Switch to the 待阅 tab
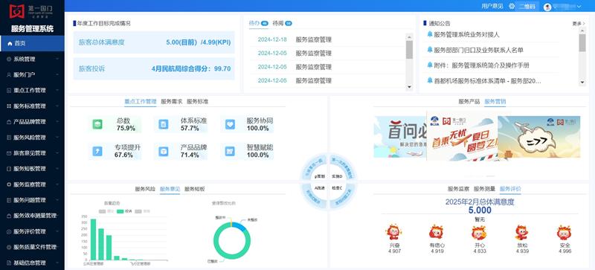This screenshot has width=595, height=270. pos(283,23)
